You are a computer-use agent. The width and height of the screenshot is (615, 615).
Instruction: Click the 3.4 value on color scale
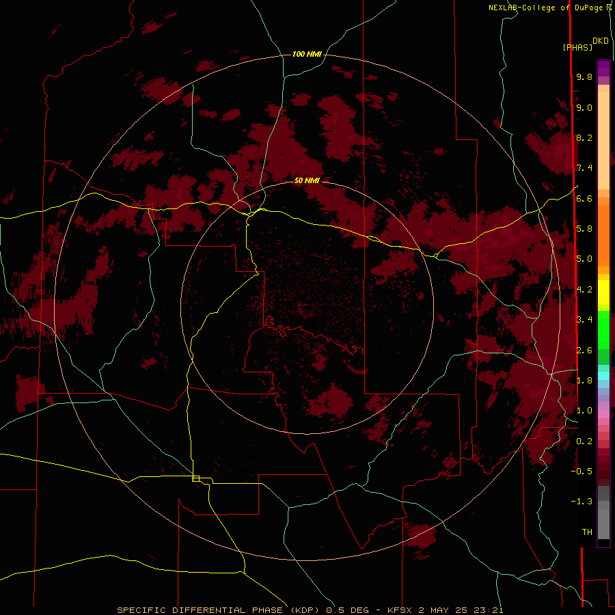pos(584,320)
